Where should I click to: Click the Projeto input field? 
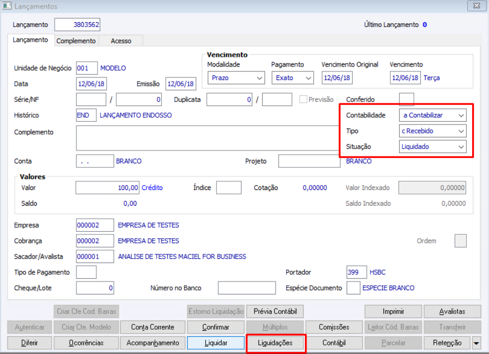309,161
